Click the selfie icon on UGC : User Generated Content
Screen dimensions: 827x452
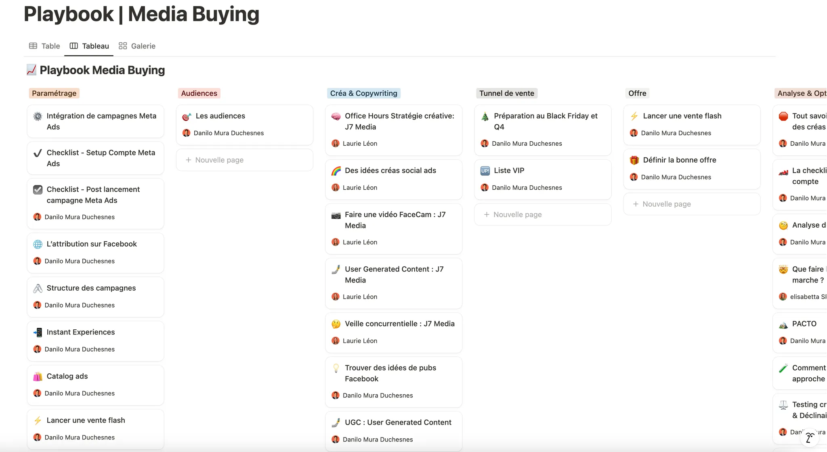(x=336, y=423)
